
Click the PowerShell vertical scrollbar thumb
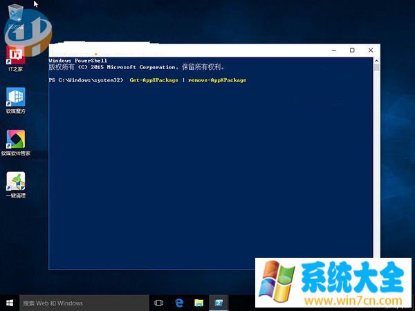(x=376, y=68)
